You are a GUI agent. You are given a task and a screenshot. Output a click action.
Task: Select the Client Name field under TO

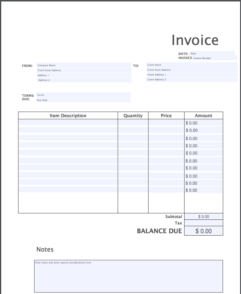tap(192, 65)
